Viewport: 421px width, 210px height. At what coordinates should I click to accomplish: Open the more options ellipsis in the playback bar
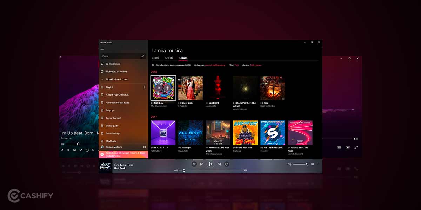319,164
